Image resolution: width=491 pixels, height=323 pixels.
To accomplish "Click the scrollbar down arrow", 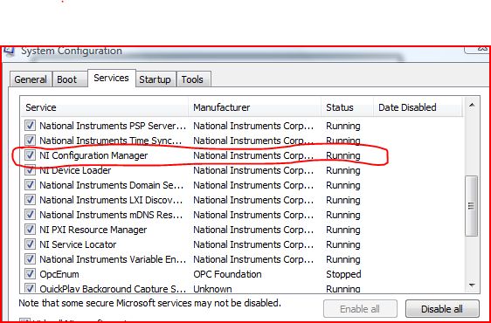I will tap(472, 285).
